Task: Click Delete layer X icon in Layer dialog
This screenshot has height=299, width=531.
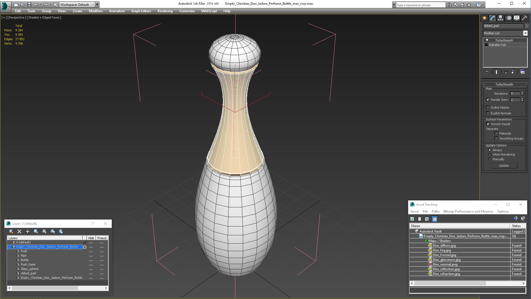Action: tap(19, 231)
